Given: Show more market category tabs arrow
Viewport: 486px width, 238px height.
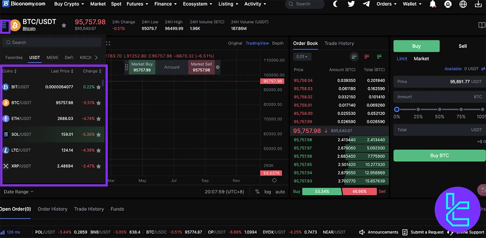Looking at the screenshot, I should pyautogui.click(x=96, y=57).
